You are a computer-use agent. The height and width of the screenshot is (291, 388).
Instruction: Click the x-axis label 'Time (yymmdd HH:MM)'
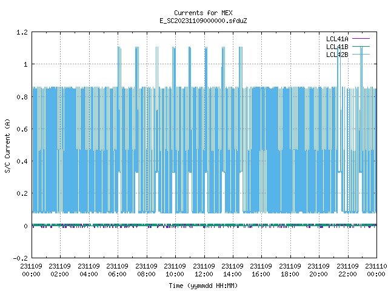coord(203,286)
